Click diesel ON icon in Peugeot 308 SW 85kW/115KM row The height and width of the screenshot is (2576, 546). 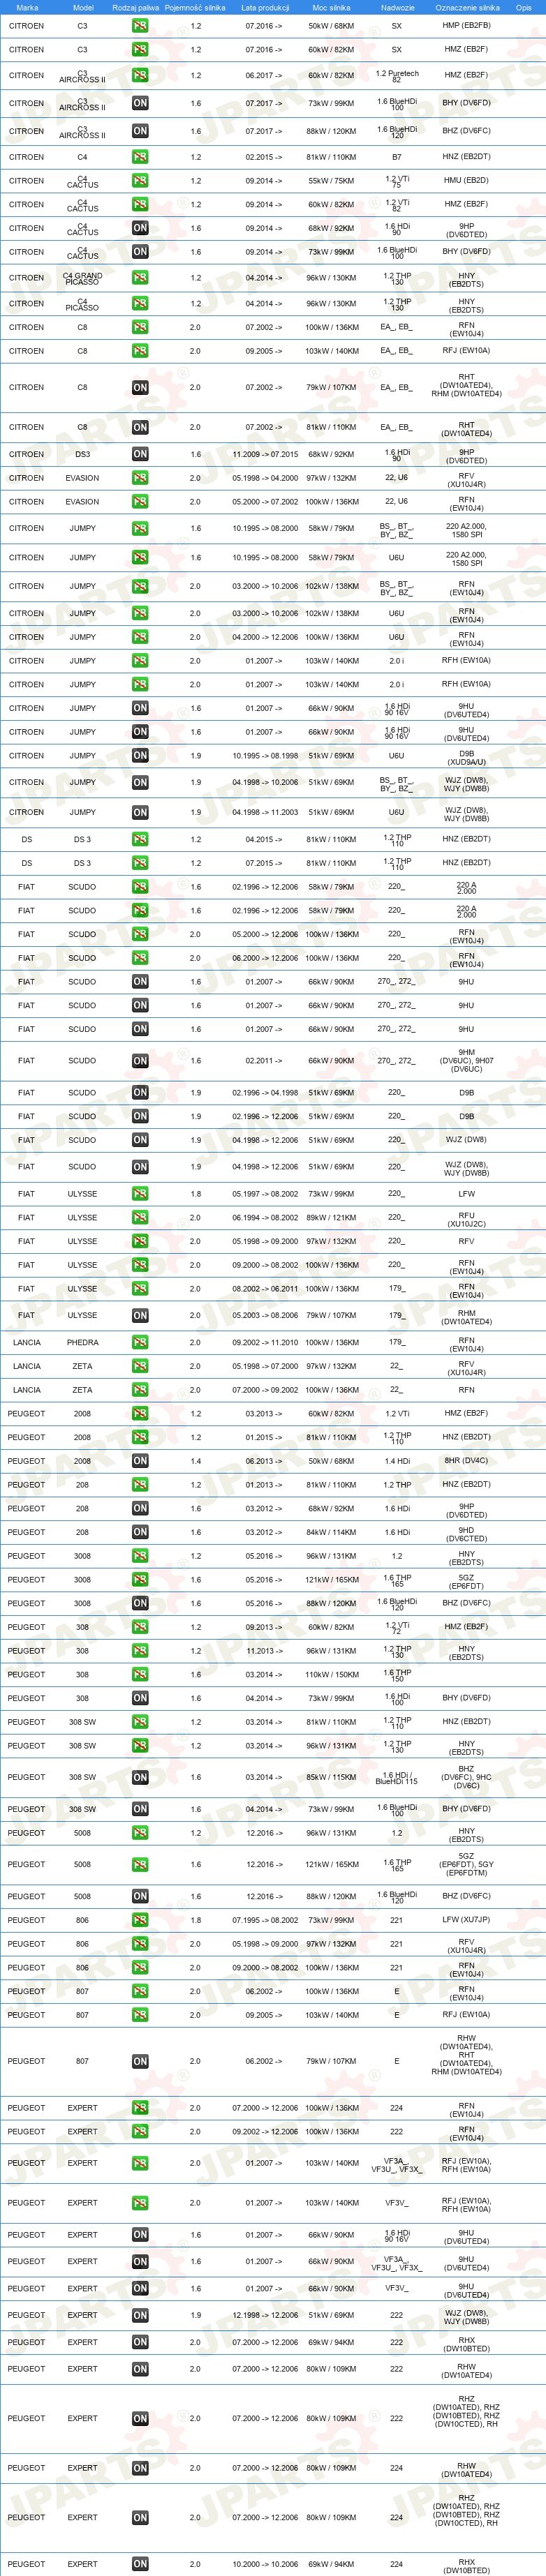pyautogui.click(x=140, y=1778)
